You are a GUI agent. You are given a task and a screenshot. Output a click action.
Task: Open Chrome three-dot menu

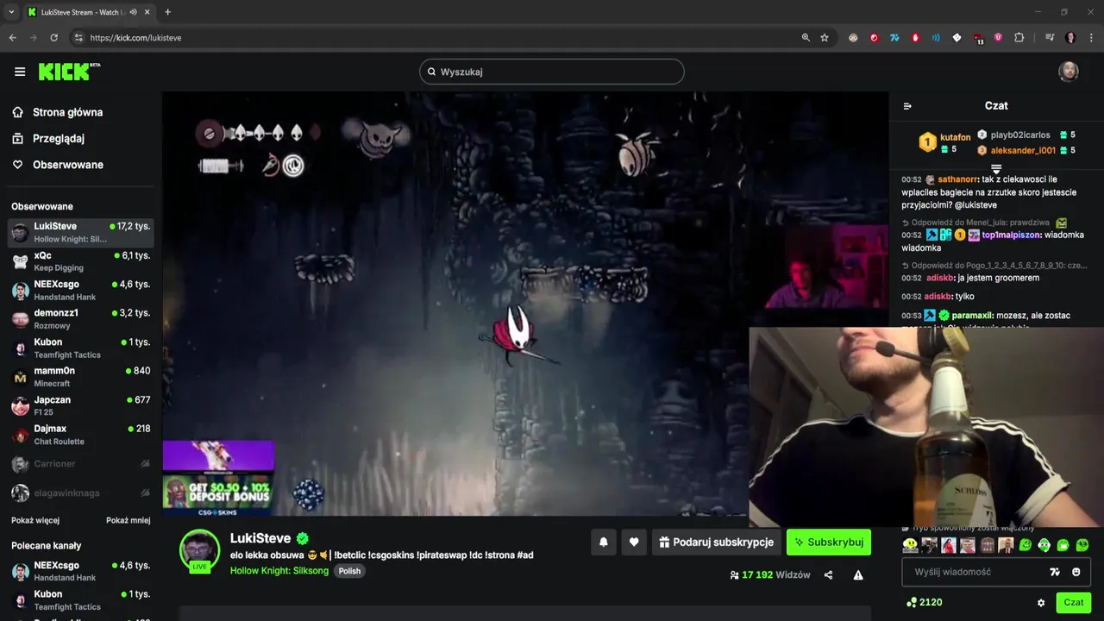(1090, 38)
